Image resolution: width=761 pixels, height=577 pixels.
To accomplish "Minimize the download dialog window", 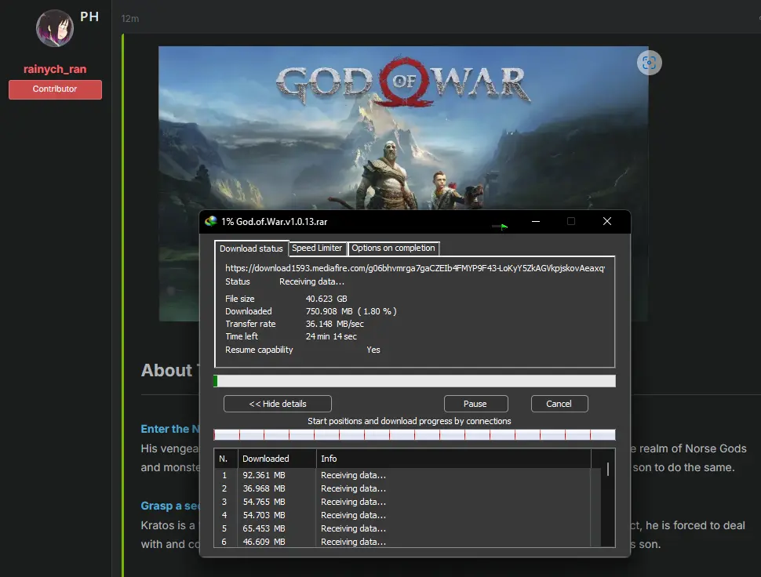I will pyautogui.click(x=536, y=221).
